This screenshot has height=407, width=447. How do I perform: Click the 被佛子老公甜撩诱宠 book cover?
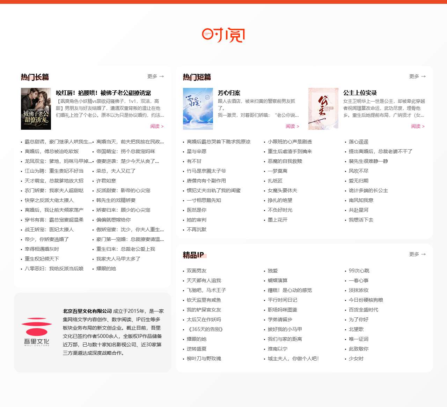(36, 109)
